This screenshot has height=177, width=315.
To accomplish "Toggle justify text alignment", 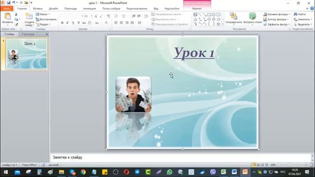I will 132,23.
